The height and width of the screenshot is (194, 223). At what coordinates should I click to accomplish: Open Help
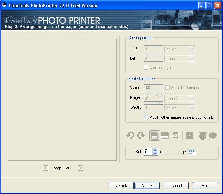pyautogui.click(x=206, y=186)
